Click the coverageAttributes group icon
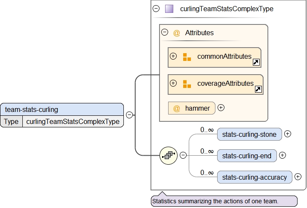 pos(187,84)
